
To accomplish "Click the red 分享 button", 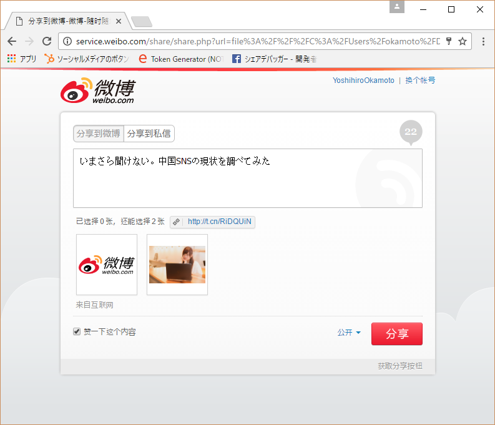I will pos(397,334).
